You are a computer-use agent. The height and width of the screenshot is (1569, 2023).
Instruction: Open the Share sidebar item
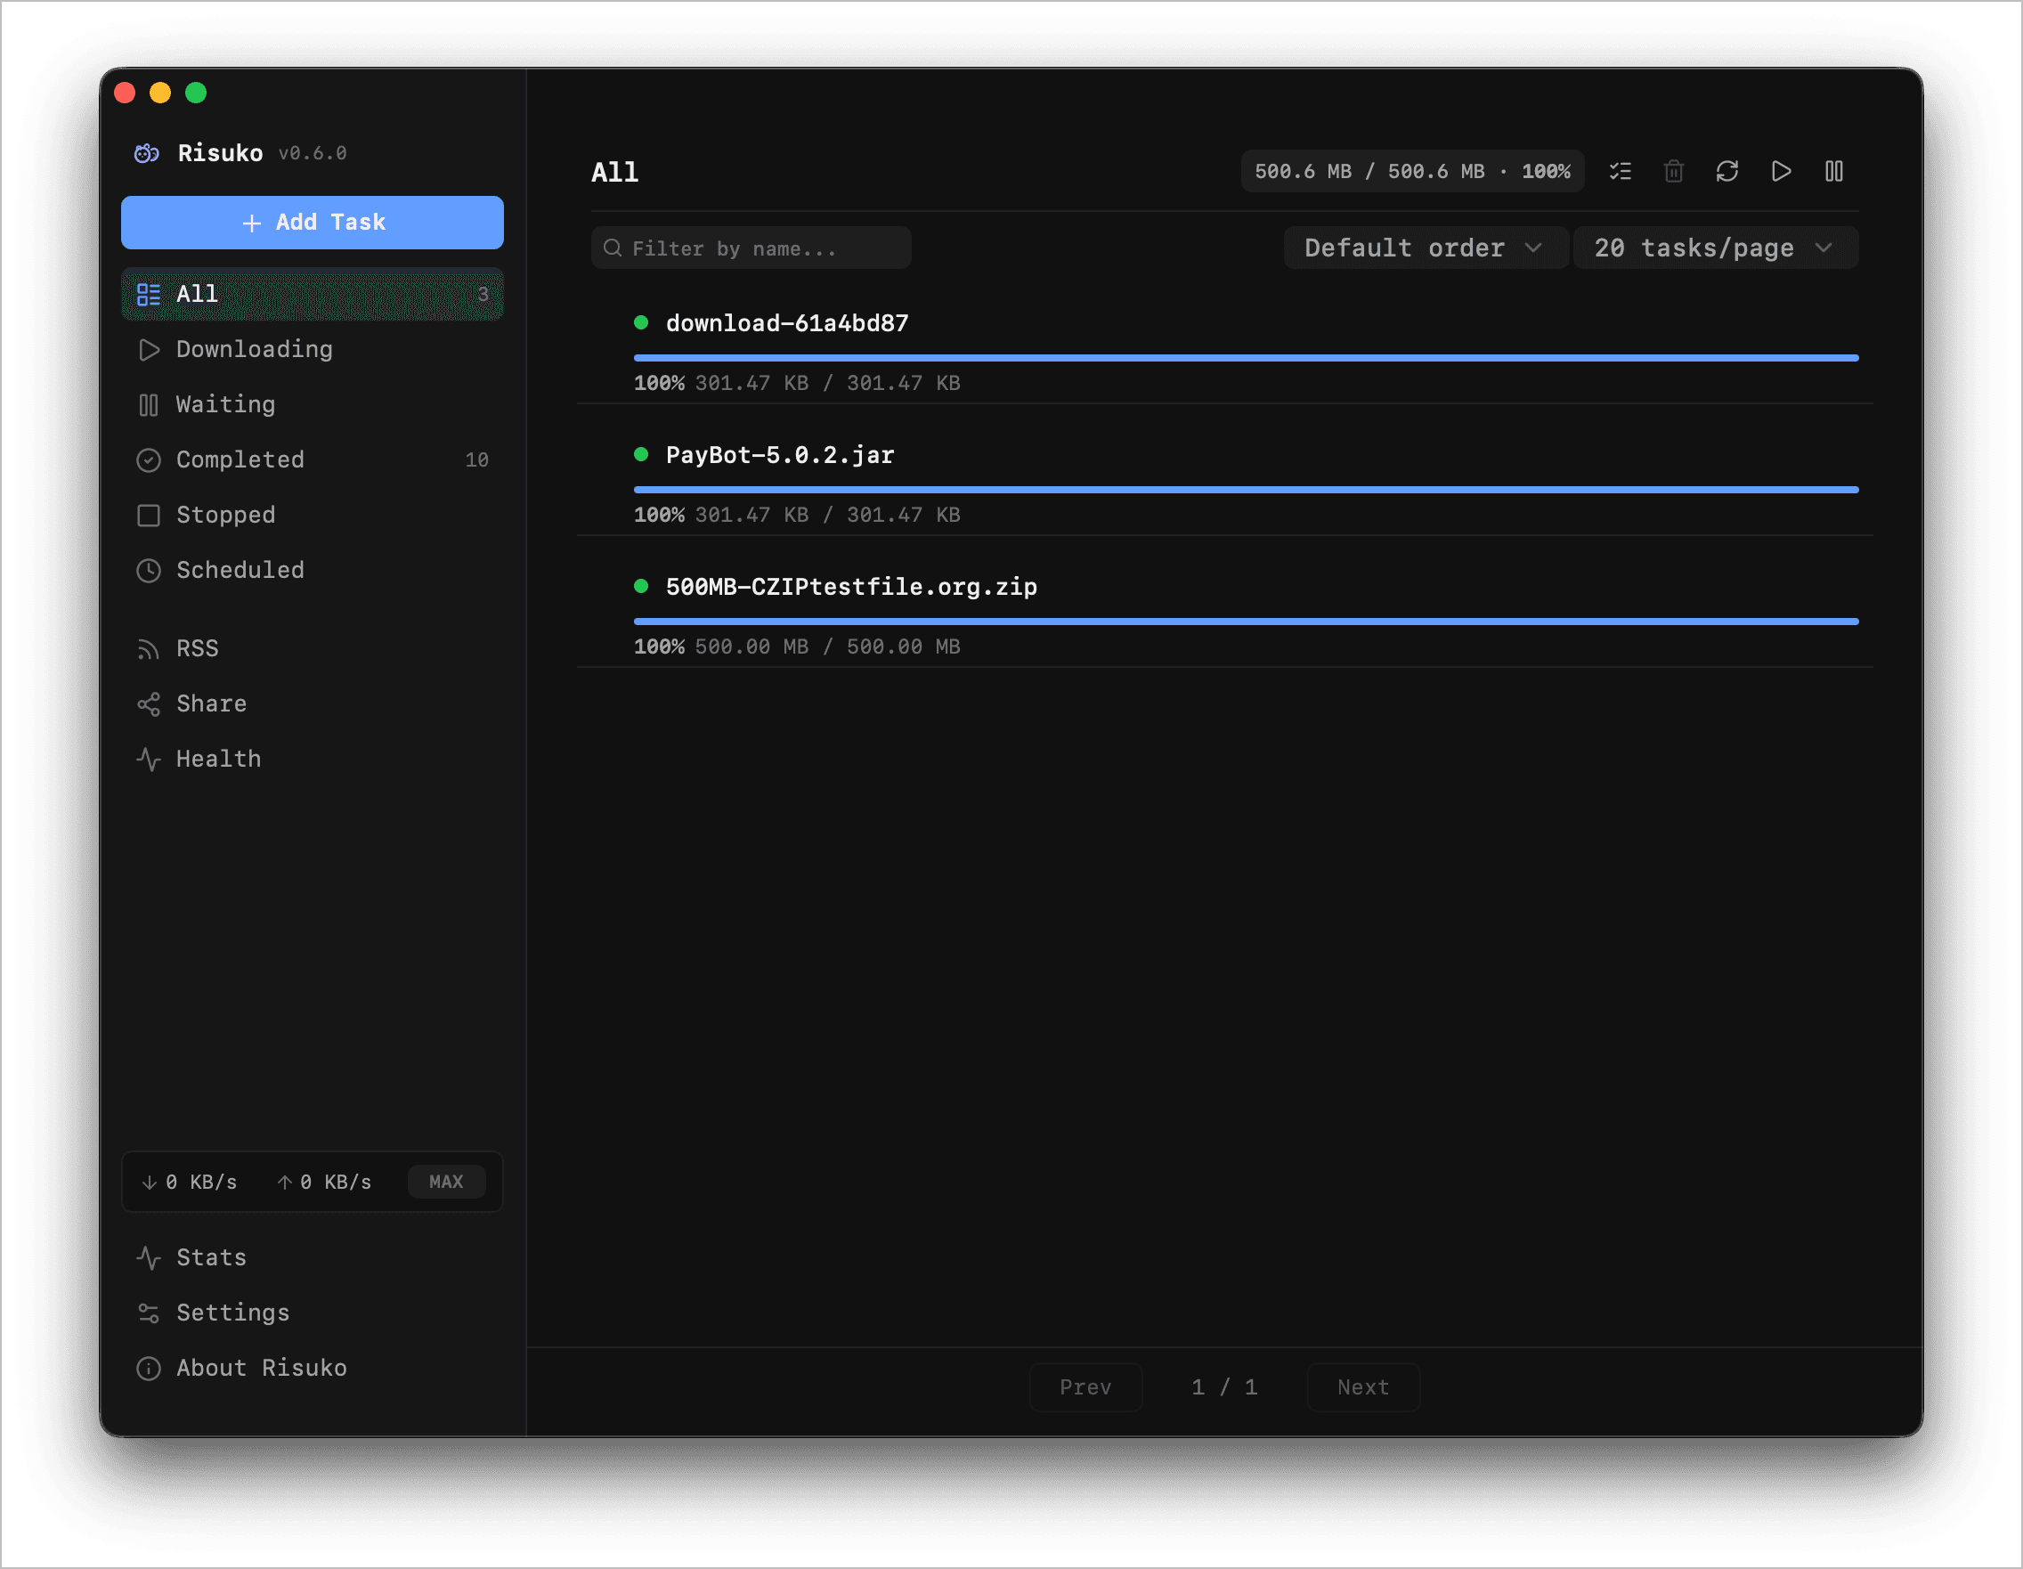313,704
